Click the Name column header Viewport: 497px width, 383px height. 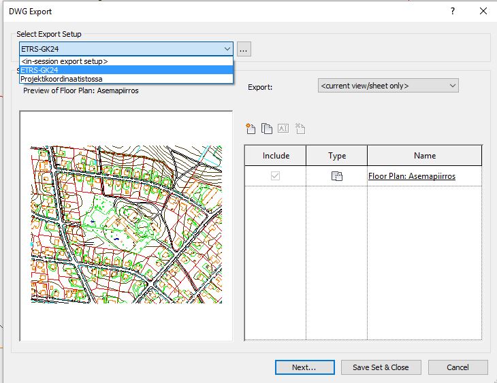(425, 156)
